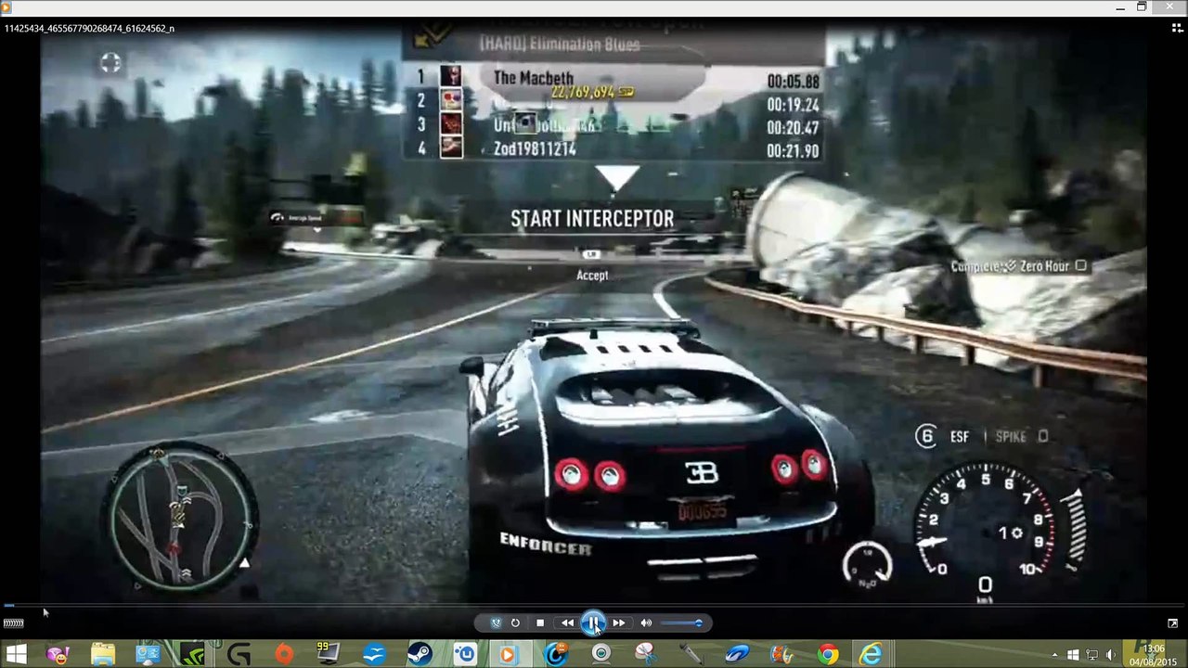Image resolution: width=1188 pixels, height=668 pixels.
Task: Click the 00:20.47 time
Action: click(x=793, y=128)
